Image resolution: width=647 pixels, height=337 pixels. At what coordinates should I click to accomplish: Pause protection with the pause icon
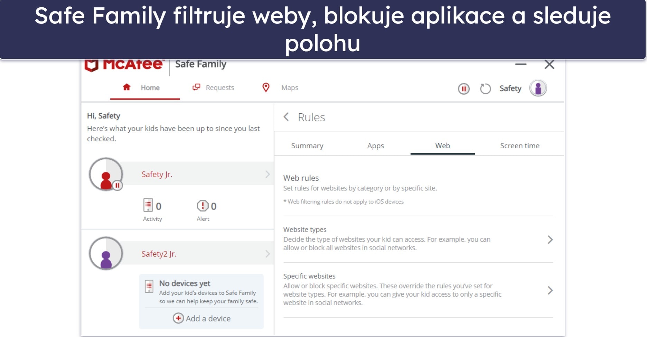(463, 89)
